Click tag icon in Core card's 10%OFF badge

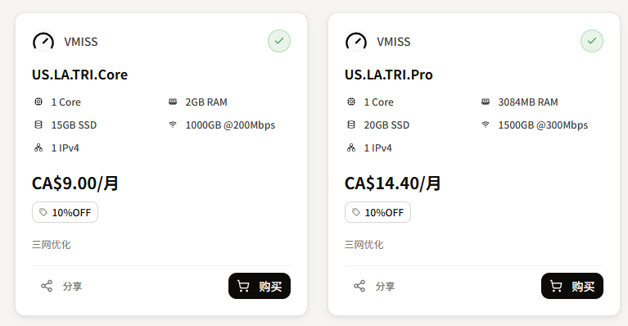43,212
